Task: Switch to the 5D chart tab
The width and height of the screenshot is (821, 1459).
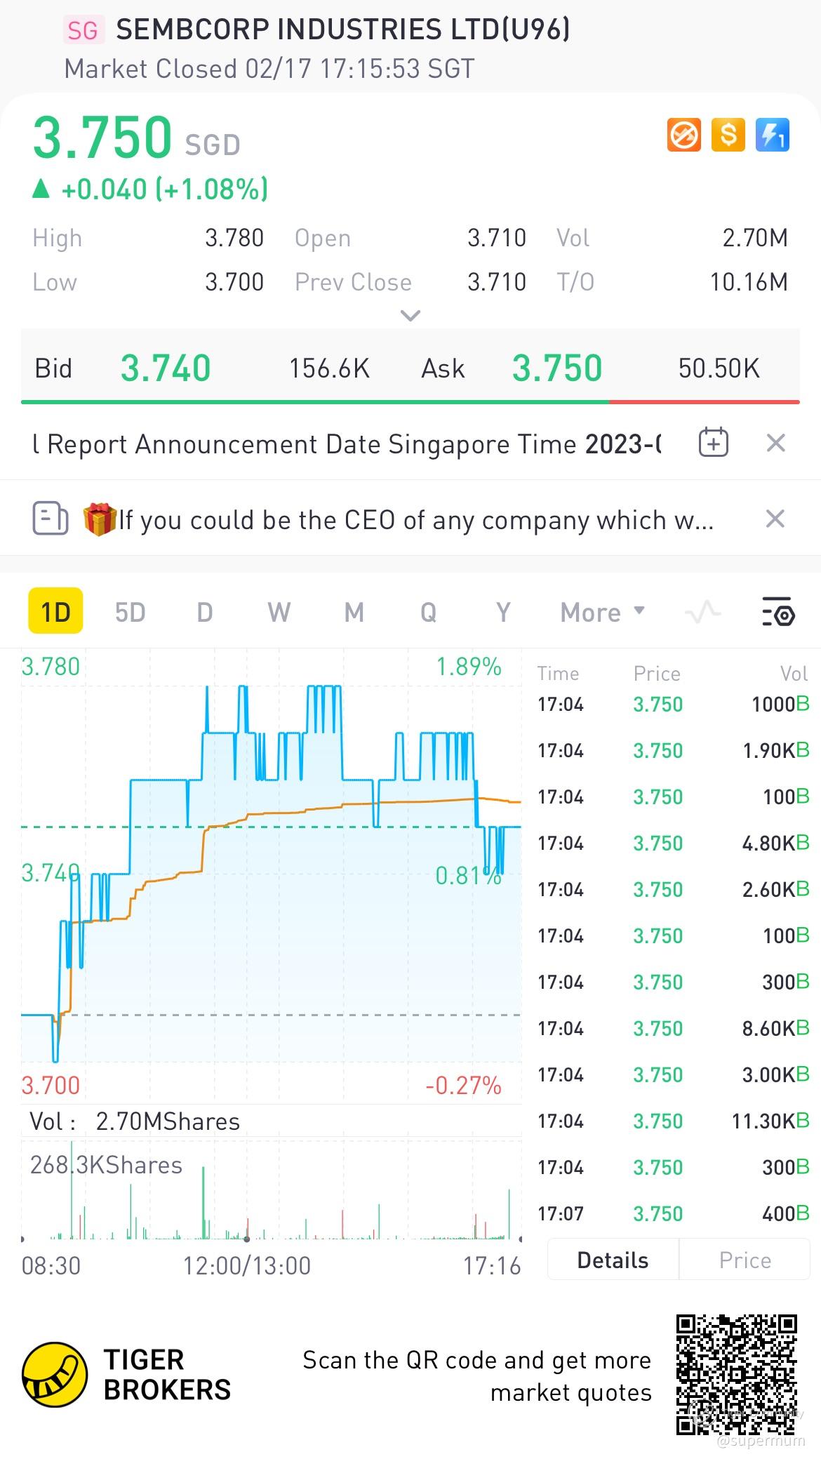Action: [x=130, y=613]
